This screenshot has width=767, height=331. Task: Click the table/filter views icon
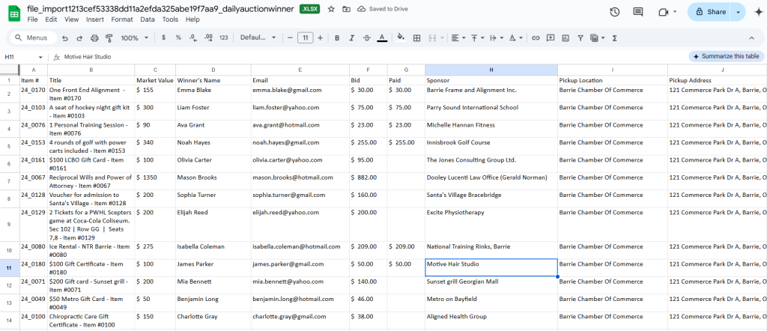[594, 37]
